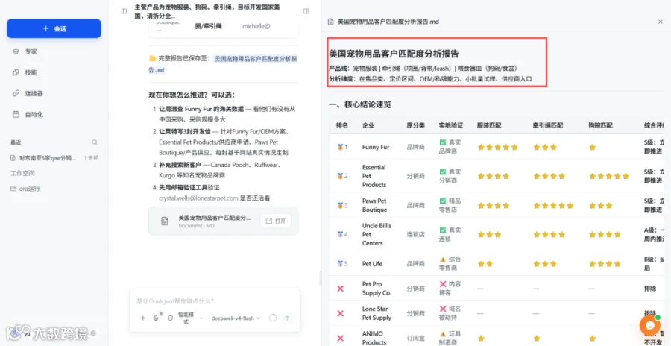Screen dimensions: 671x346
Task: Click the report title 美国宠物用品客户匹配度分析报告
Action: tap(394, 54)
